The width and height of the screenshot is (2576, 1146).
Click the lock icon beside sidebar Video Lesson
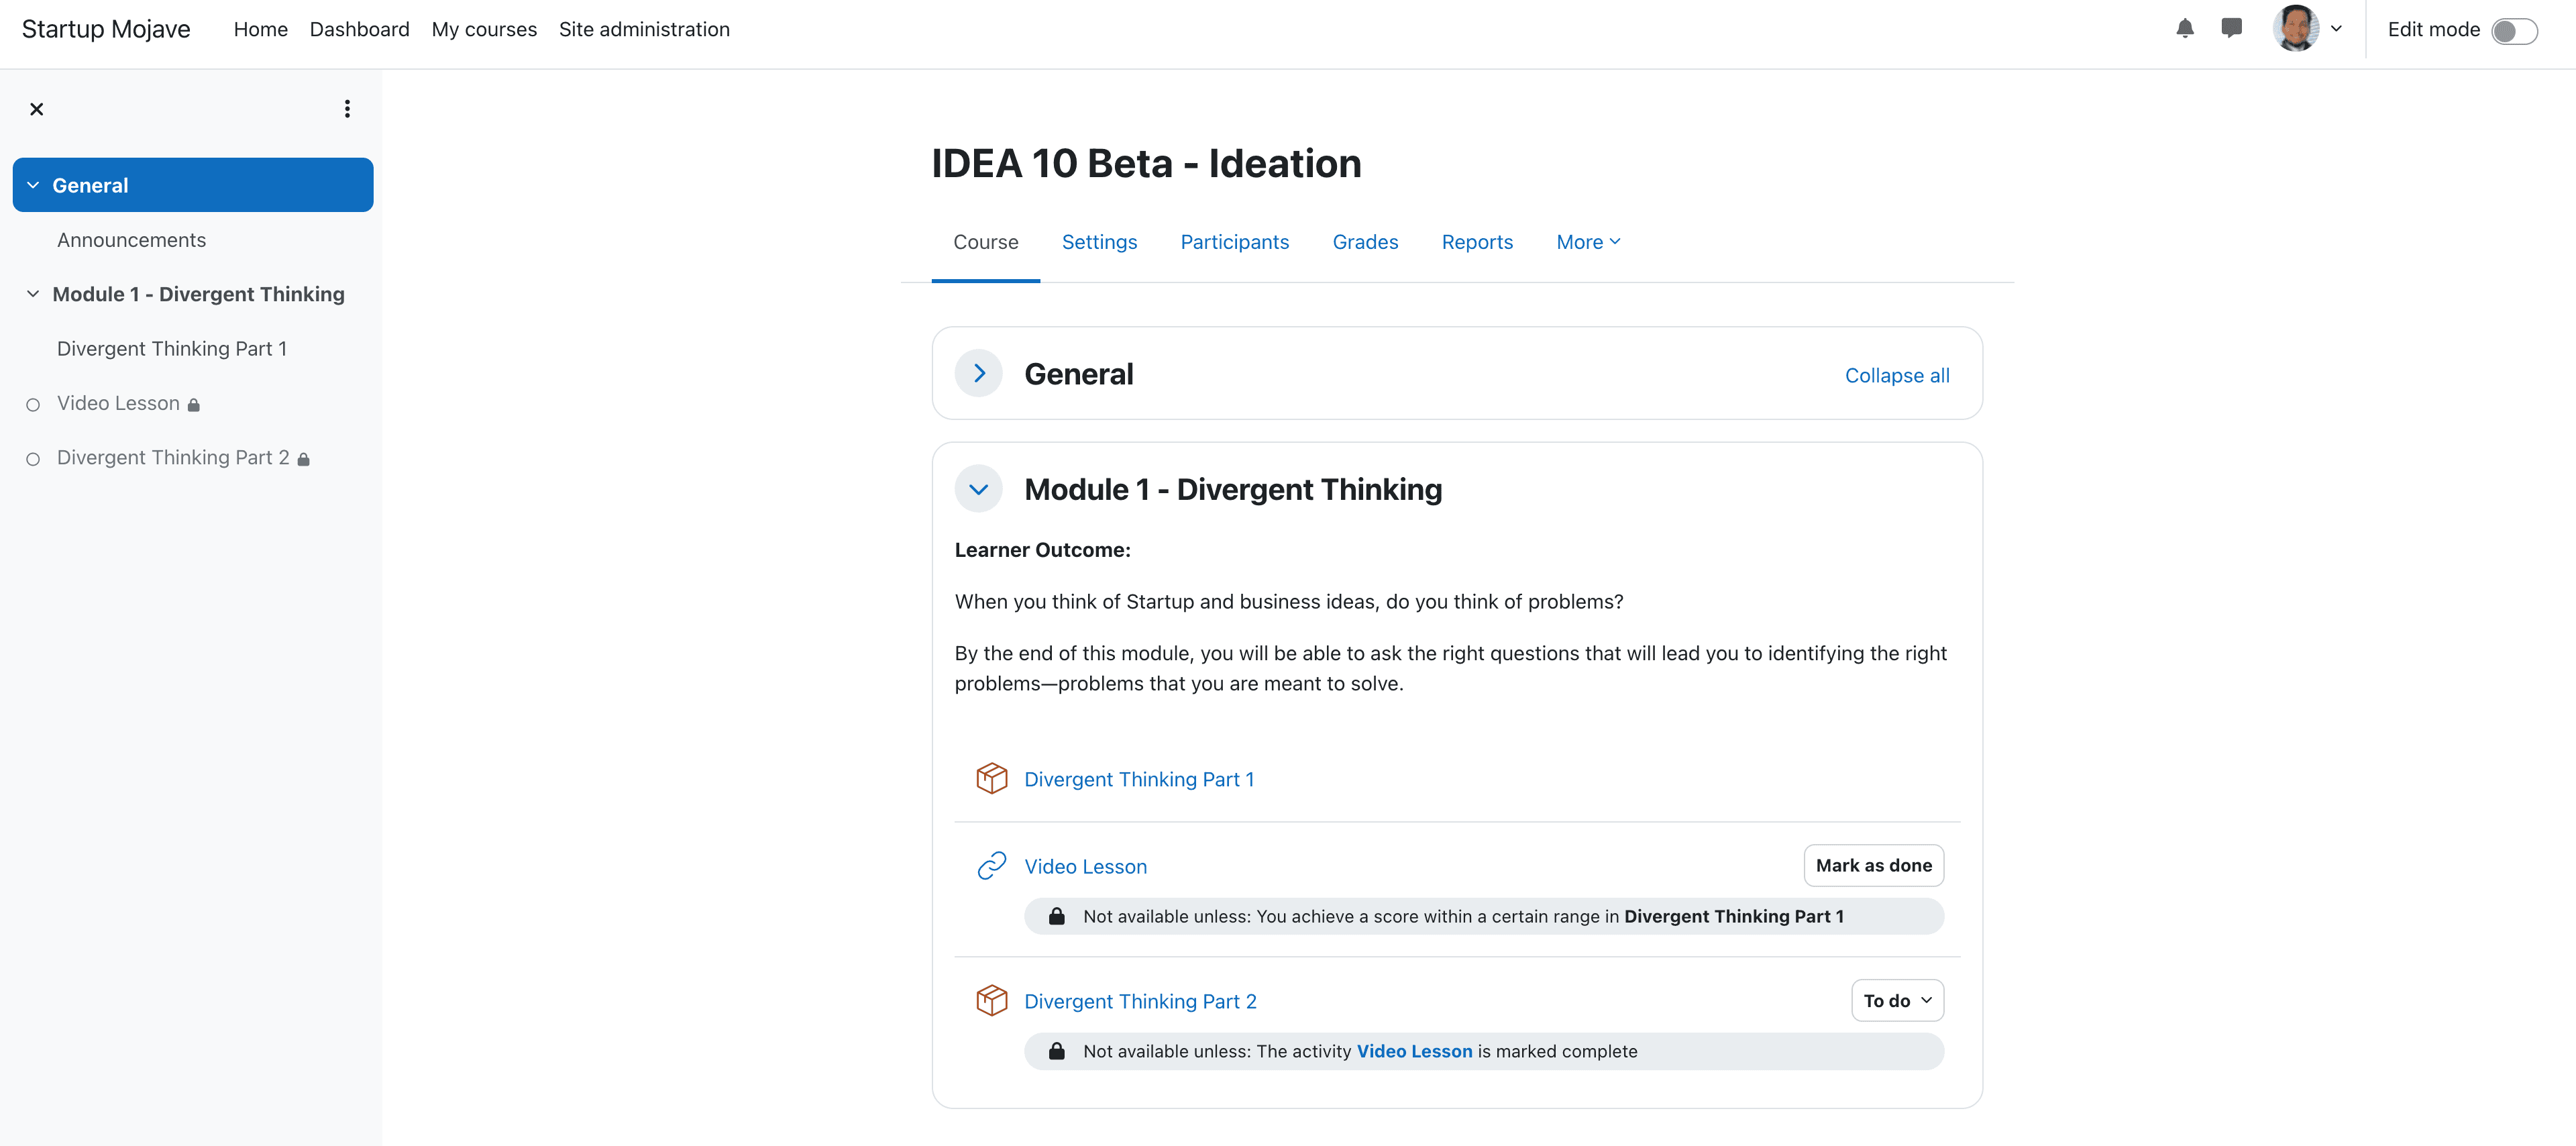click(x=194, y=405)
